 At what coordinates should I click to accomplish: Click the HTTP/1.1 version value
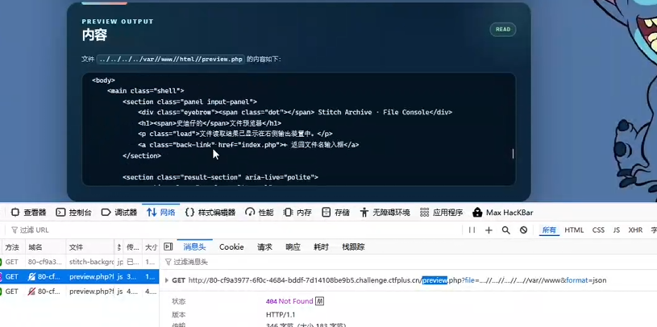click(x=280, y=314)
